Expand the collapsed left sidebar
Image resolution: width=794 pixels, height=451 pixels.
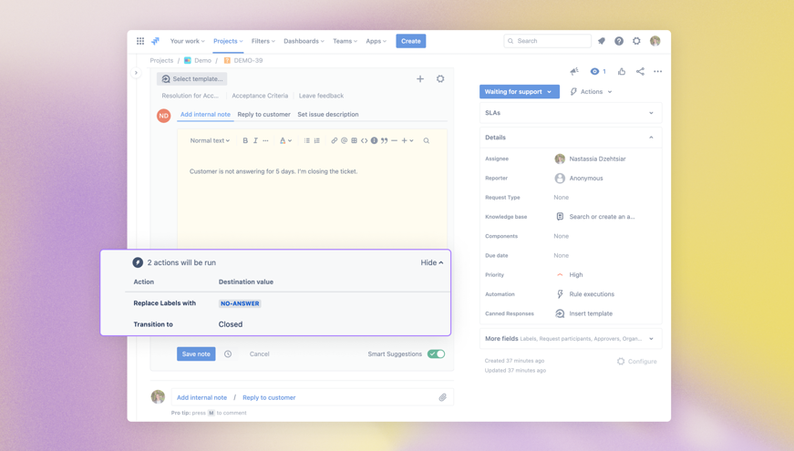[136, 72]
